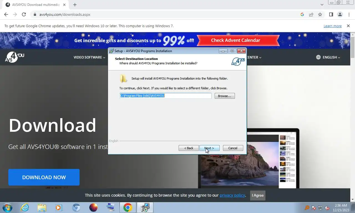Open Chrome profile avatar
Viewport: 355px width, 213px height.
coord(340,14)
